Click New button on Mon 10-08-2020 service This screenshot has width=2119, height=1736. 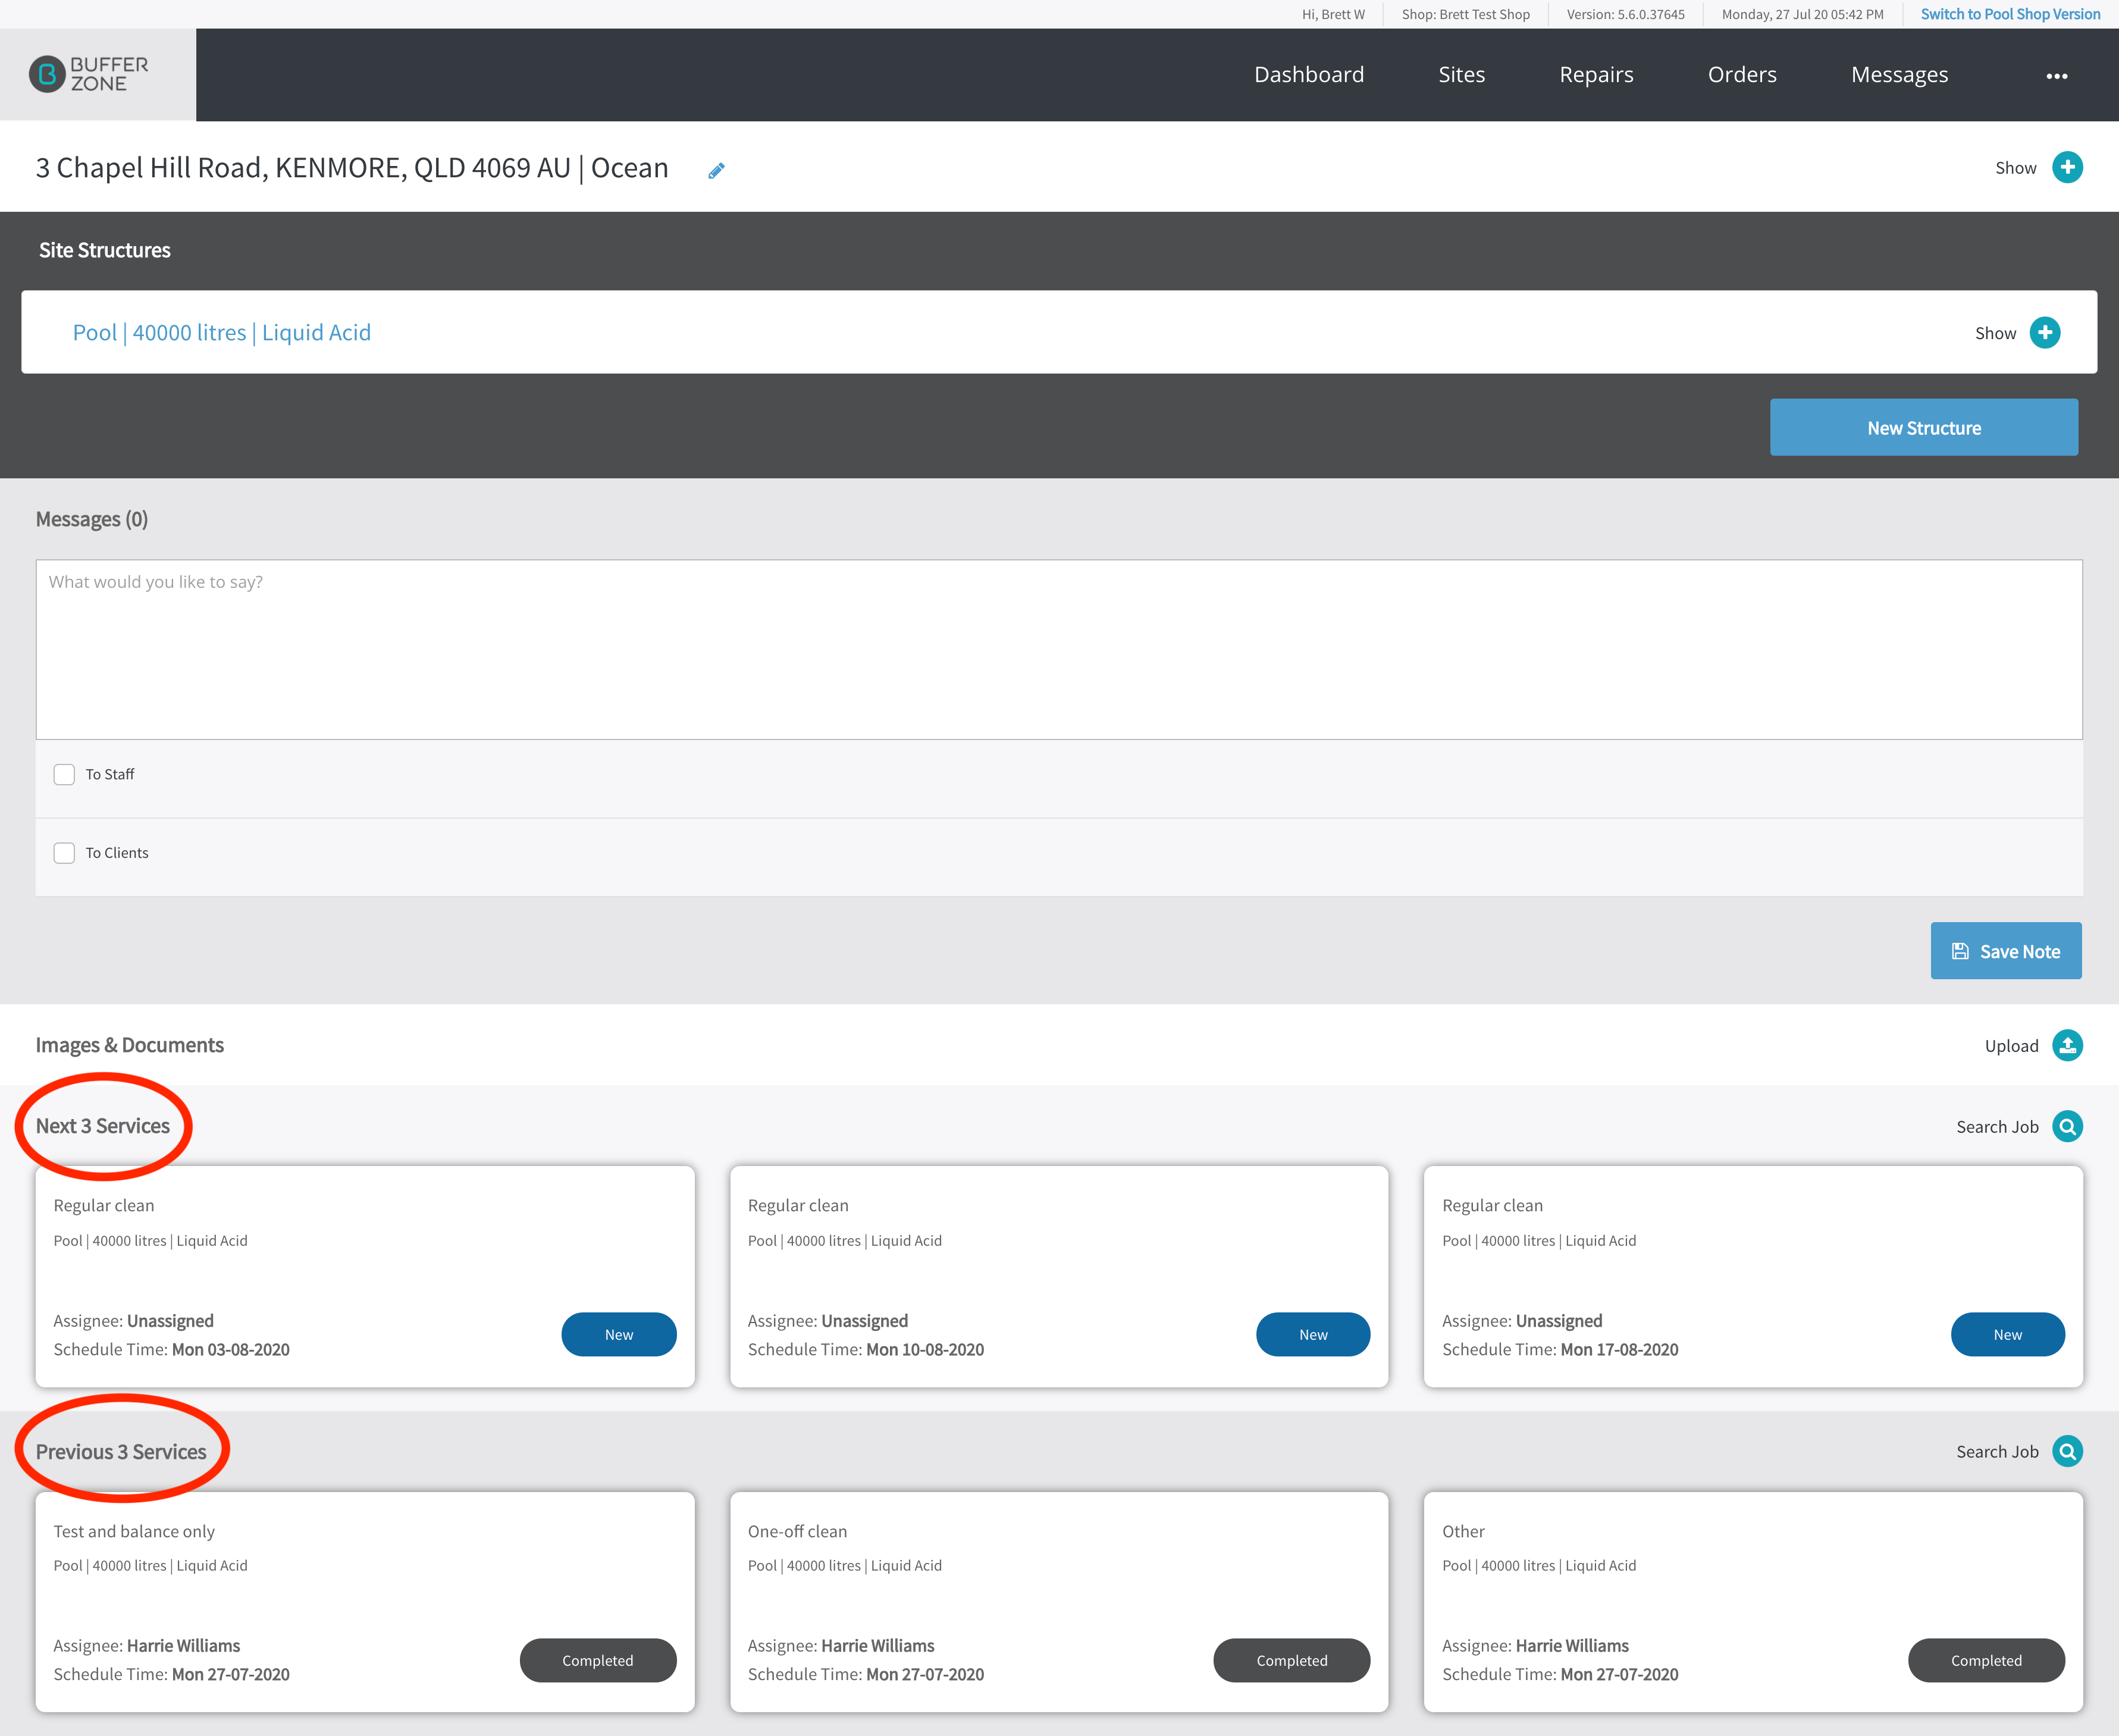1313,1334
